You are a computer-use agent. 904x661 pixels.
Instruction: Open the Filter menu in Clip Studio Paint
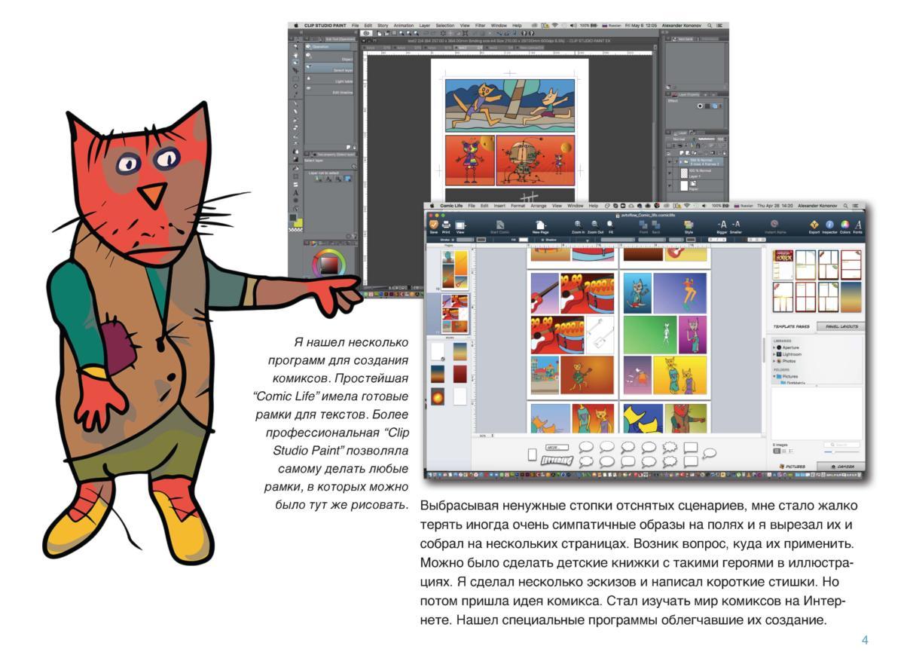[480, 25]
